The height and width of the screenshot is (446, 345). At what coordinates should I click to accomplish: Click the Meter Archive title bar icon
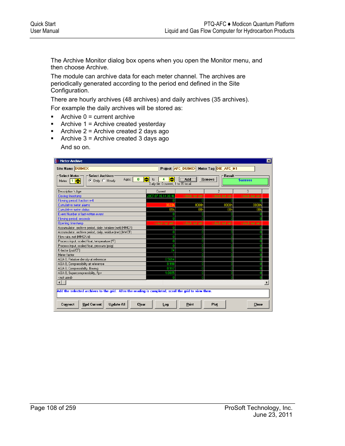(x=57, y=161)
